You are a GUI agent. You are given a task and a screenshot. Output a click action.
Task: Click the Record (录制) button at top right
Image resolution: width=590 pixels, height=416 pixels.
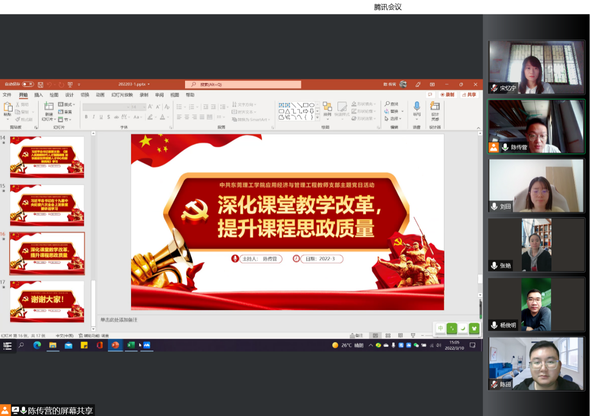point(448,95)
